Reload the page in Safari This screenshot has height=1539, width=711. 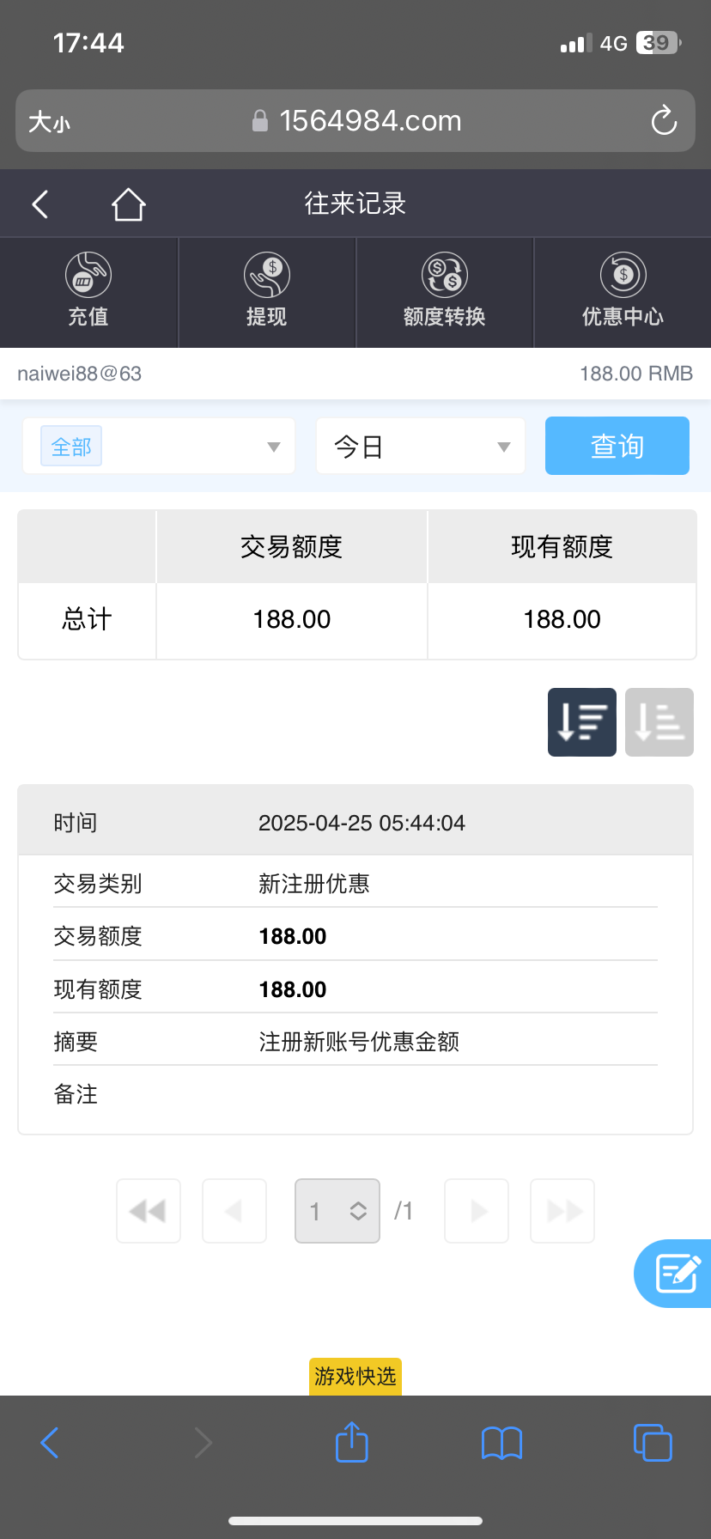(664, 121)
